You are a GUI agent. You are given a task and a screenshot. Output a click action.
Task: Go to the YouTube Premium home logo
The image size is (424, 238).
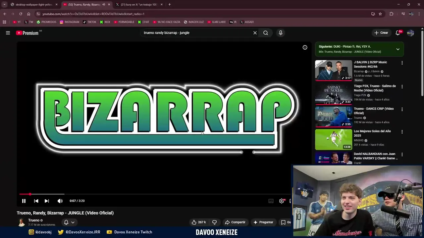pos(27,33)
